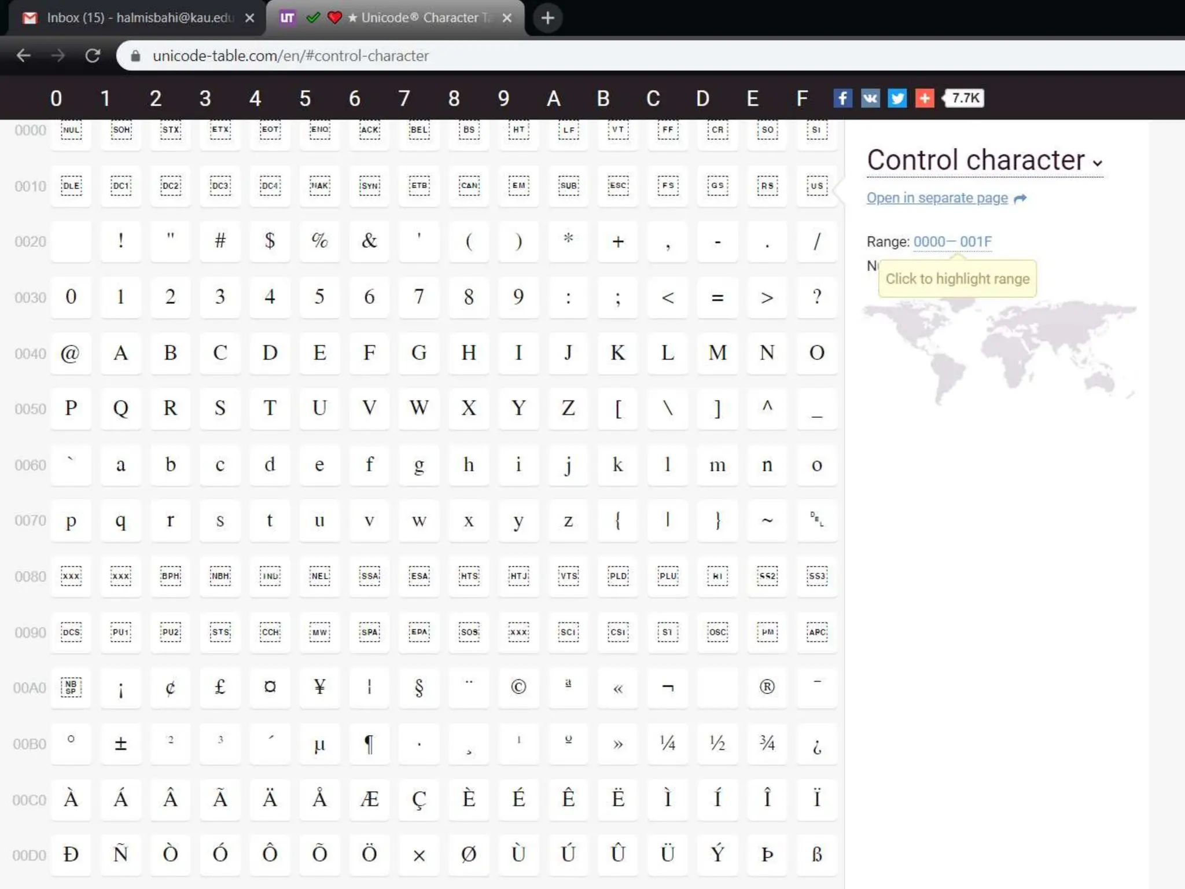
Task: Click the VK share icon
Action: point(870,98)
